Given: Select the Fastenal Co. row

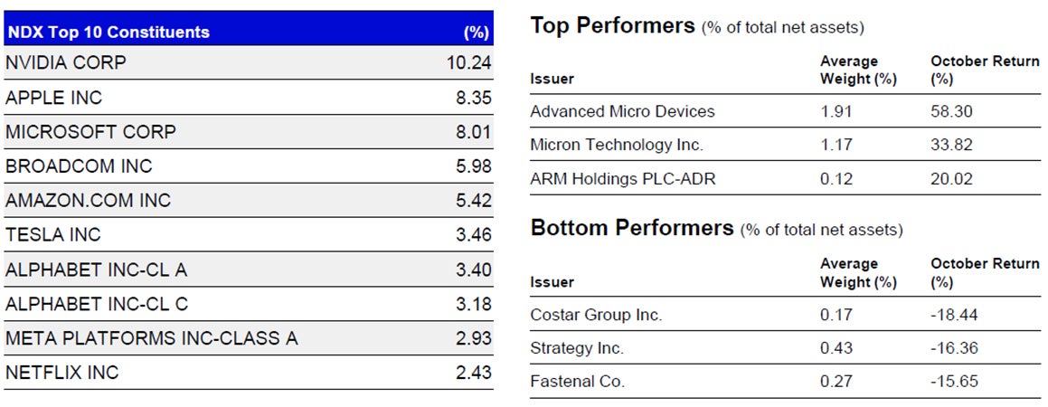Looking at the screenshot, I should (x=577, y=382).
